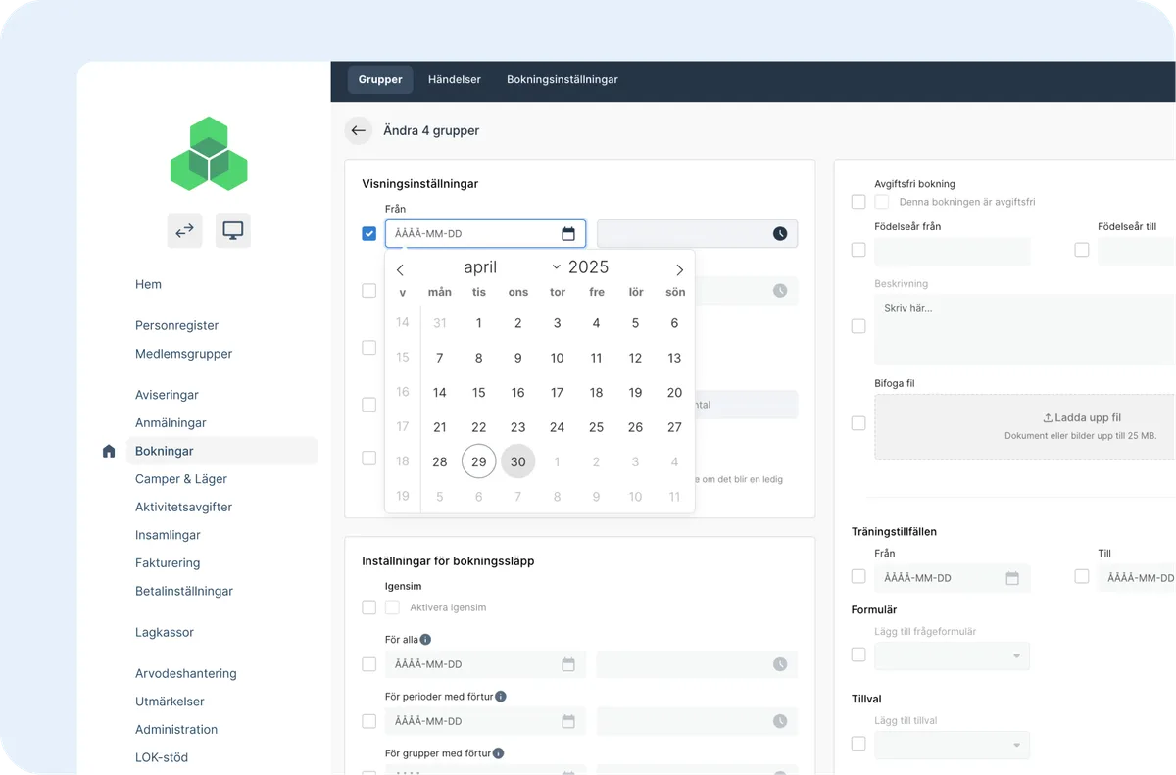Click the info icon next to För alla
Viewport: 1176px width, 775px height.
pos(426,640)
